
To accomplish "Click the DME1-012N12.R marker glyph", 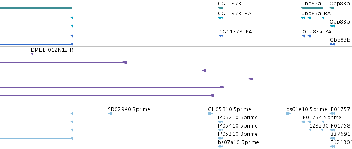I will click(32, 54).
